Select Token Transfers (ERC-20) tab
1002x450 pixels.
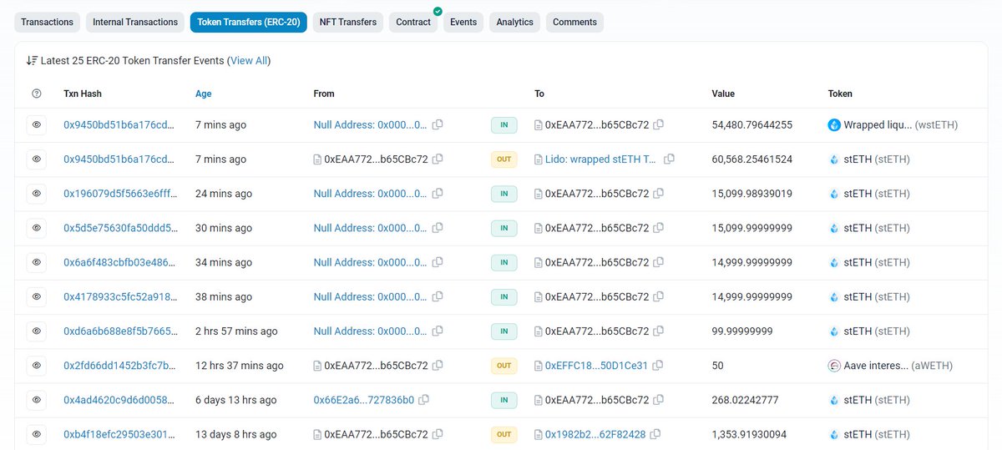249,22
